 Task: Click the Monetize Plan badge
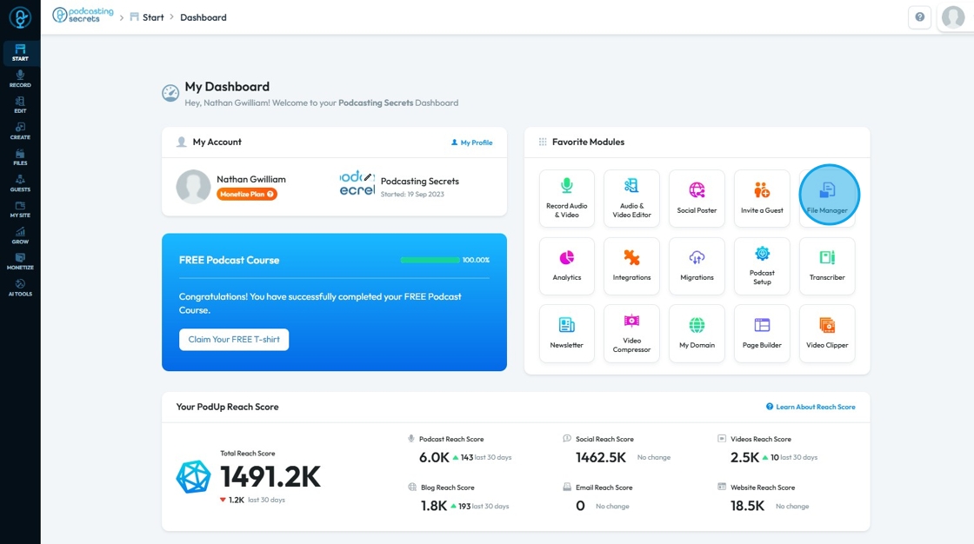pos(247,195)
